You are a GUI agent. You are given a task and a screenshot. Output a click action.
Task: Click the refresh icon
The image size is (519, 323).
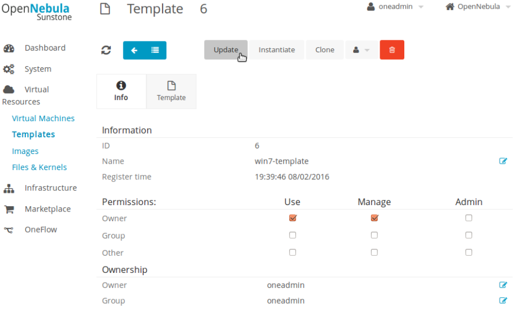pyautogui.click(x=106, y=50)
